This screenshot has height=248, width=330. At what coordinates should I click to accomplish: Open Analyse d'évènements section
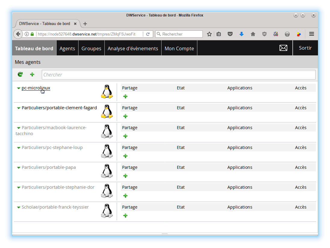tap(133, 48)
